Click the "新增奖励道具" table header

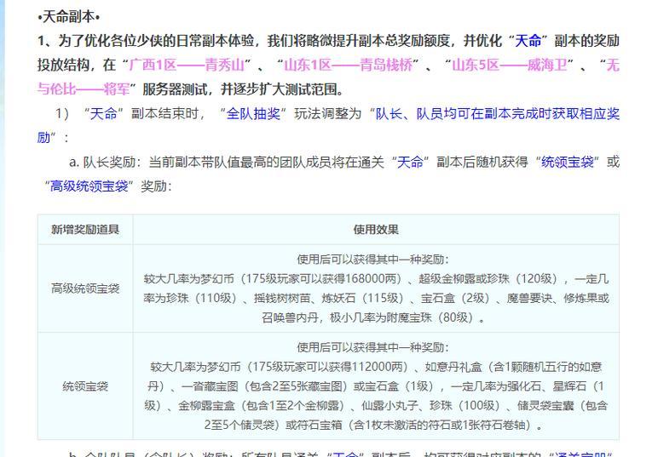pos(85,230)
